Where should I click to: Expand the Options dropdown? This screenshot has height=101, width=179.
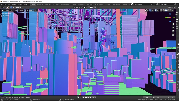click(171, 7)
